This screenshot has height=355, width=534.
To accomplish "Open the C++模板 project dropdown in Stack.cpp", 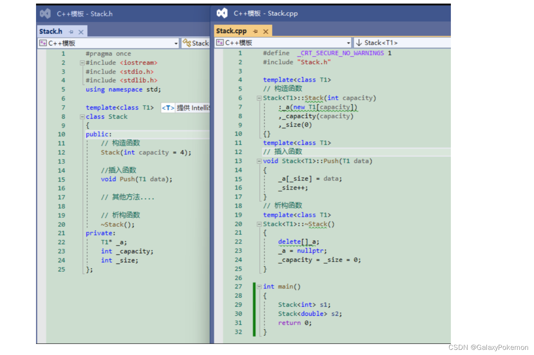I will pyautogui.click(x=348, y=43).
